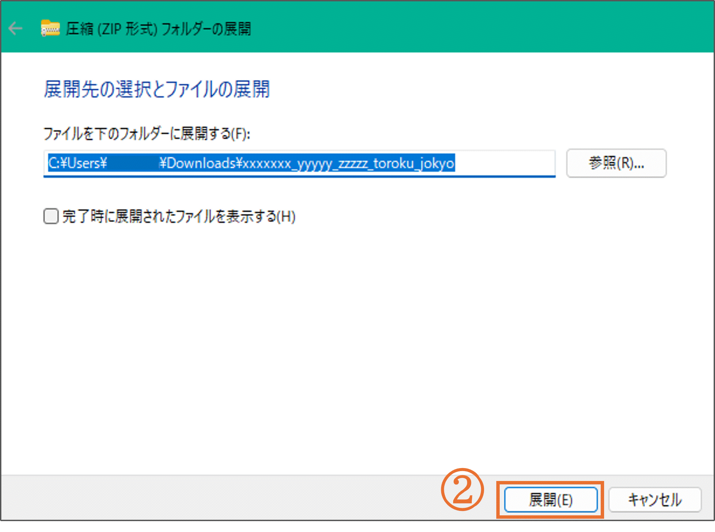The width and height of the screenshot is (715, 532).
Task: Click inside the destination folder path field
Action: coord(299,163)
